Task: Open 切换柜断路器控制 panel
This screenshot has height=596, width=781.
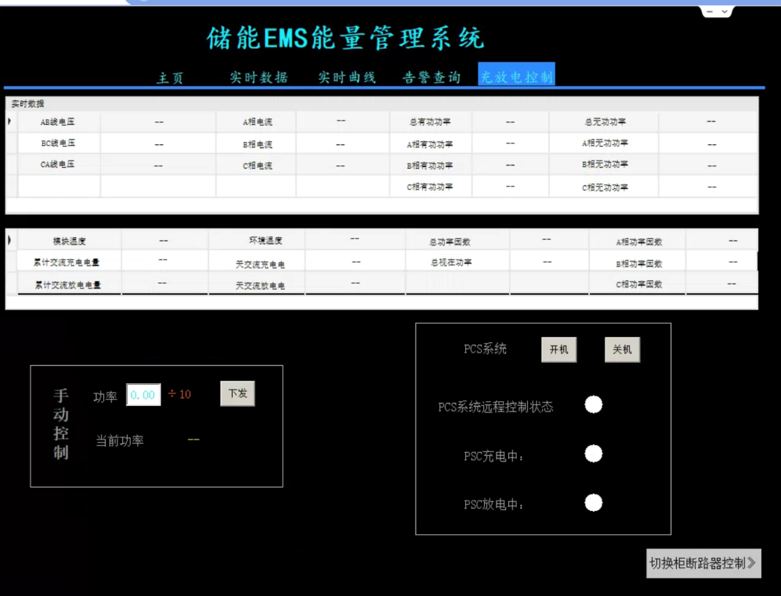Action: 703,563
